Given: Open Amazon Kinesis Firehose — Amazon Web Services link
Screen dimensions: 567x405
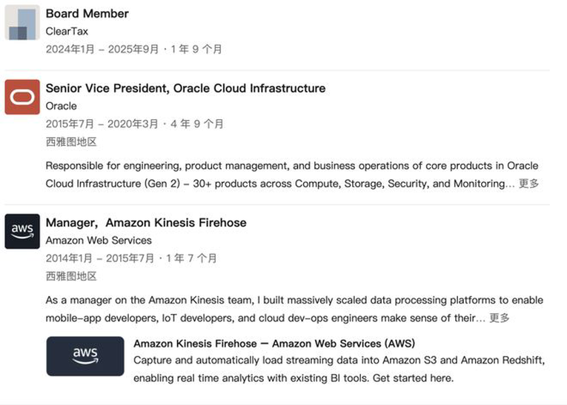Looking at the screenshot, I should (274, 344).
